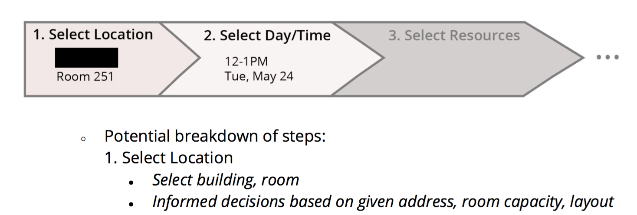
Task: Click the bullet dot before "Informed decisions"
Action: [x=131, y=204]
